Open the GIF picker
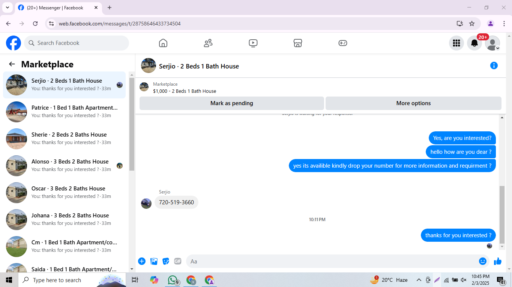 178,261
